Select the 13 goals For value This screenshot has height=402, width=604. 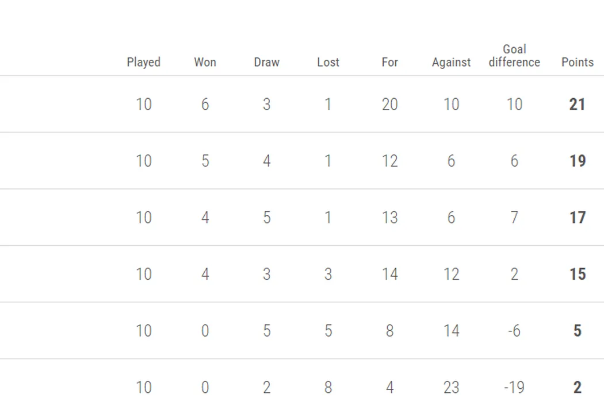pyautogui.click(x=389, y=218)
